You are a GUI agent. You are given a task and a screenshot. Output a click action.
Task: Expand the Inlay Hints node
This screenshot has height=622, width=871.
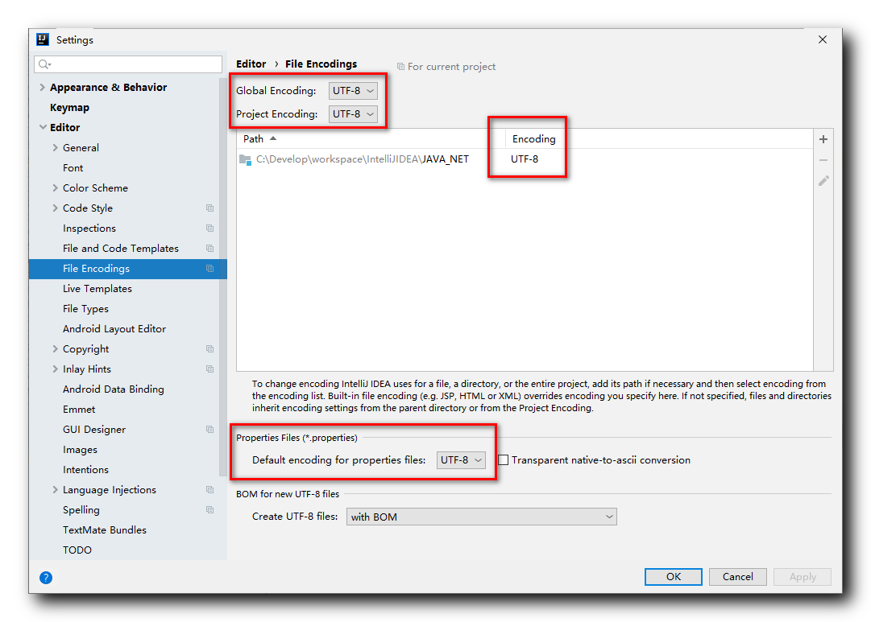point(55,369)
